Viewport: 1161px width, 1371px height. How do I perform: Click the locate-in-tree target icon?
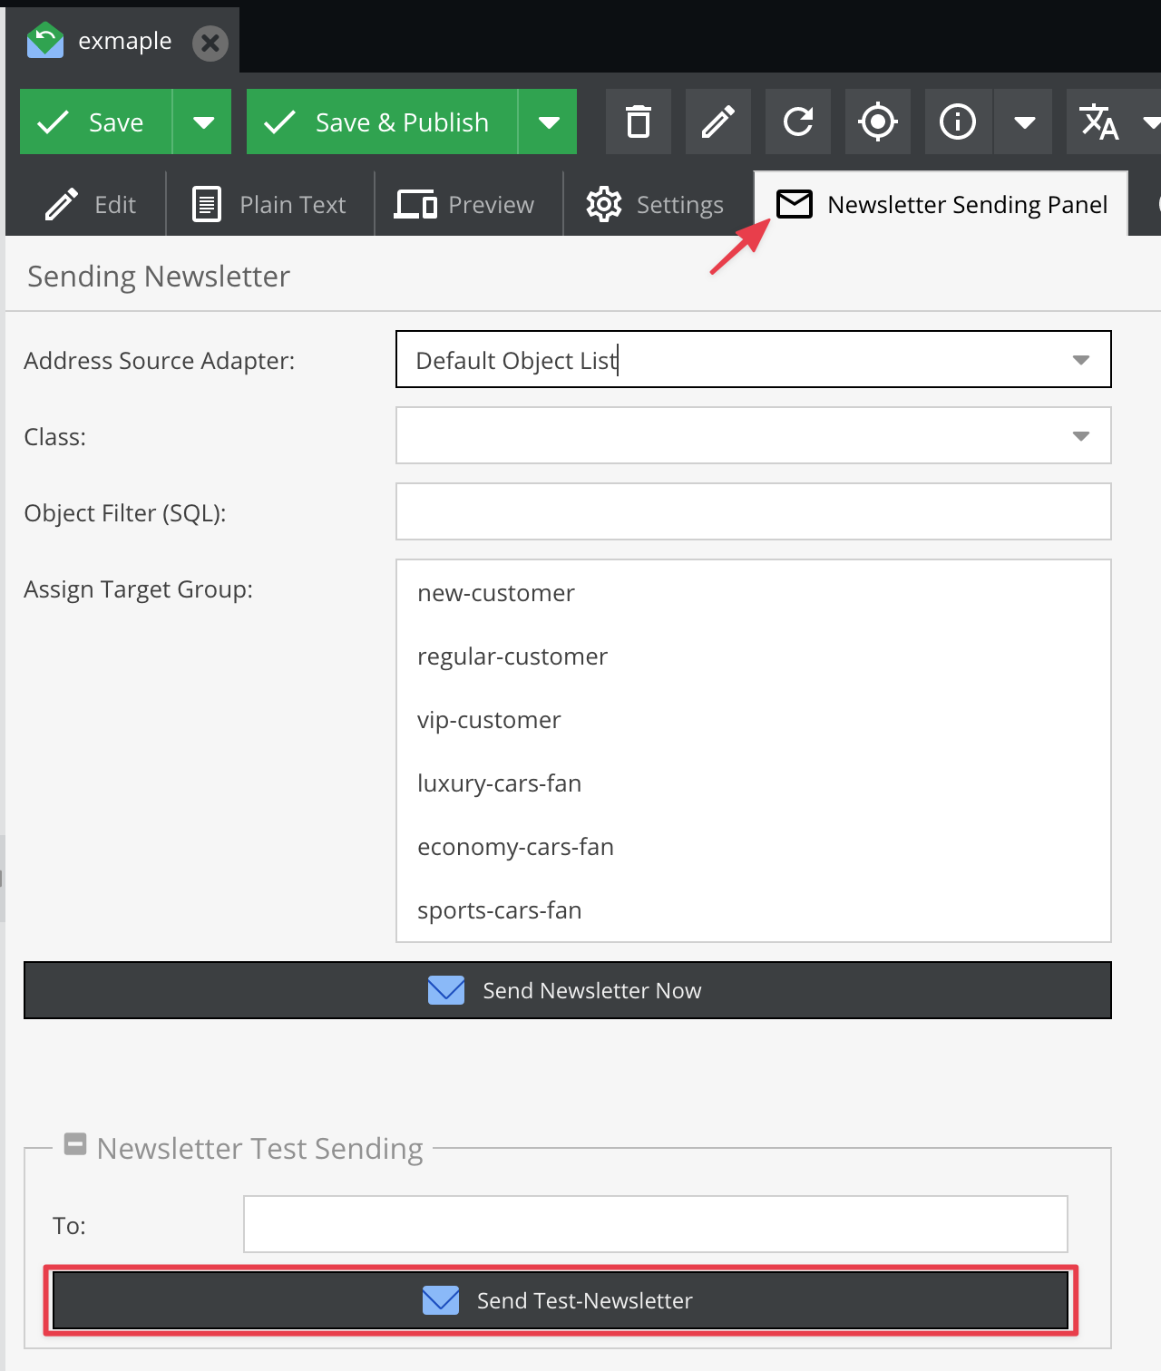[877, 122]
